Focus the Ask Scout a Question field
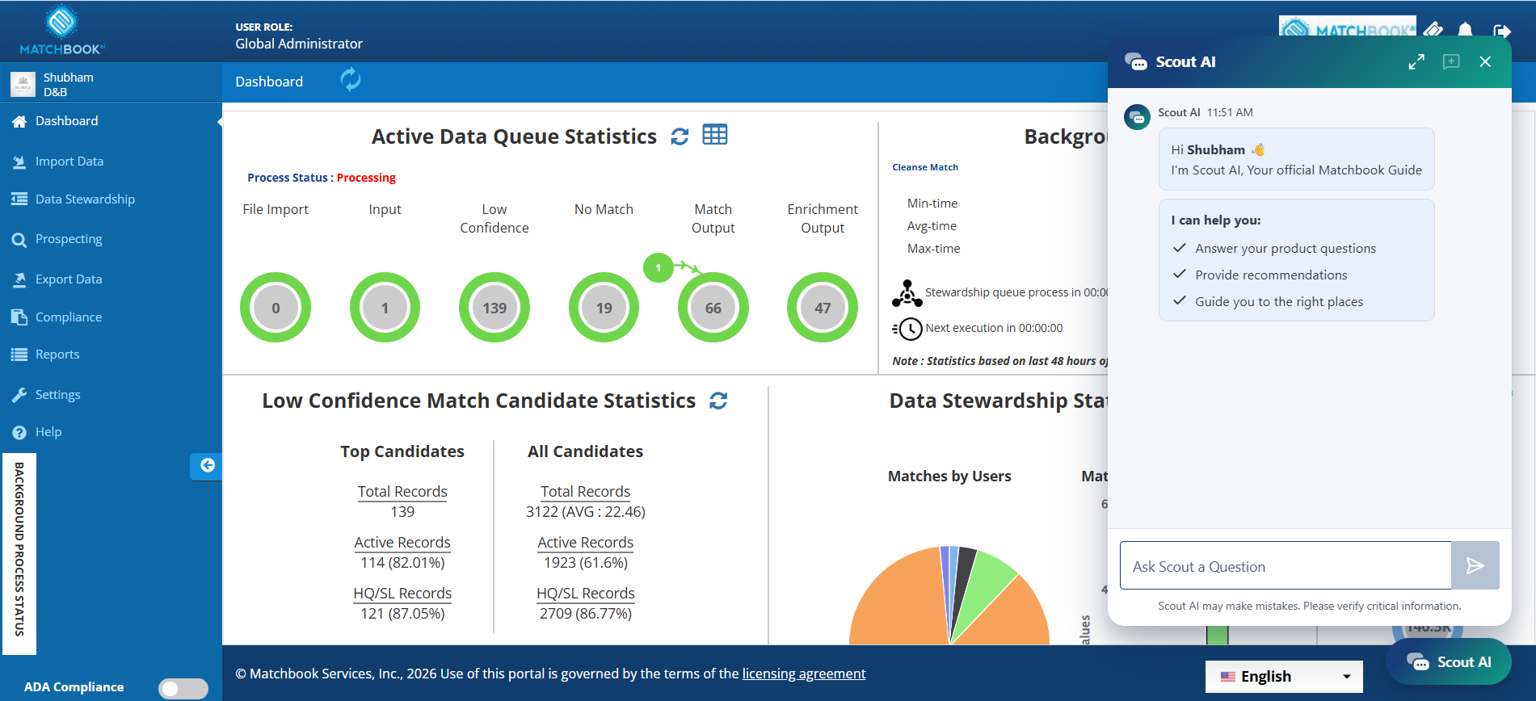This screenshot has width=1536, height=701. point(1286,565)
